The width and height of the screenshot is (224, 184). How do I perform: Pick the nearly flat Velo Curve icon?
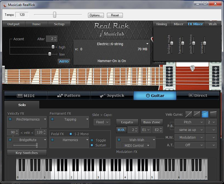click(213, 114)
